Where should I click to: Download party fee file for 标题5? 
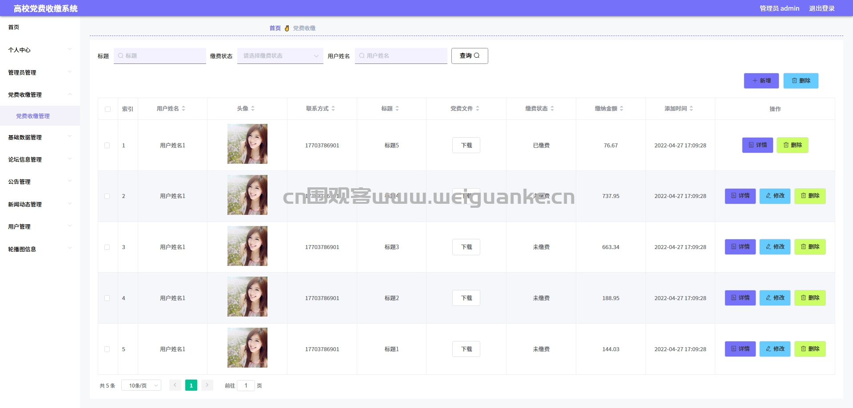pos(466,145)
